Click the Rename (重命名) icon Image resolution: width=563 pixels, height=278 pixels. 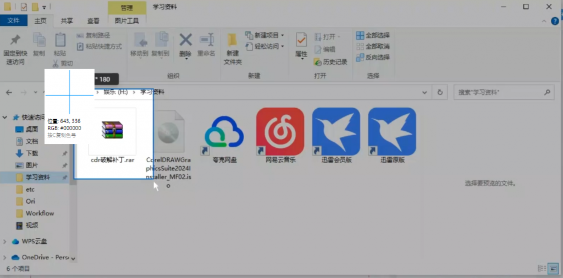point(207,40)
